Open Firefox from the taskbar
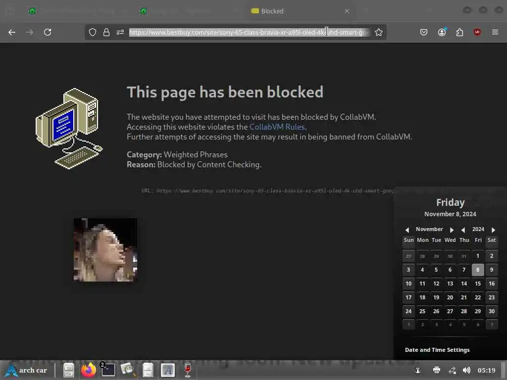This screenshot has width=507, height=380. 89,370
